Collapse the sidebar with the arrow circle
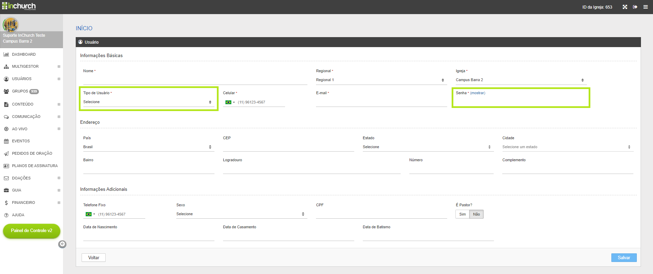The width and height of the screenshot is (653, 274). point(62,244)
